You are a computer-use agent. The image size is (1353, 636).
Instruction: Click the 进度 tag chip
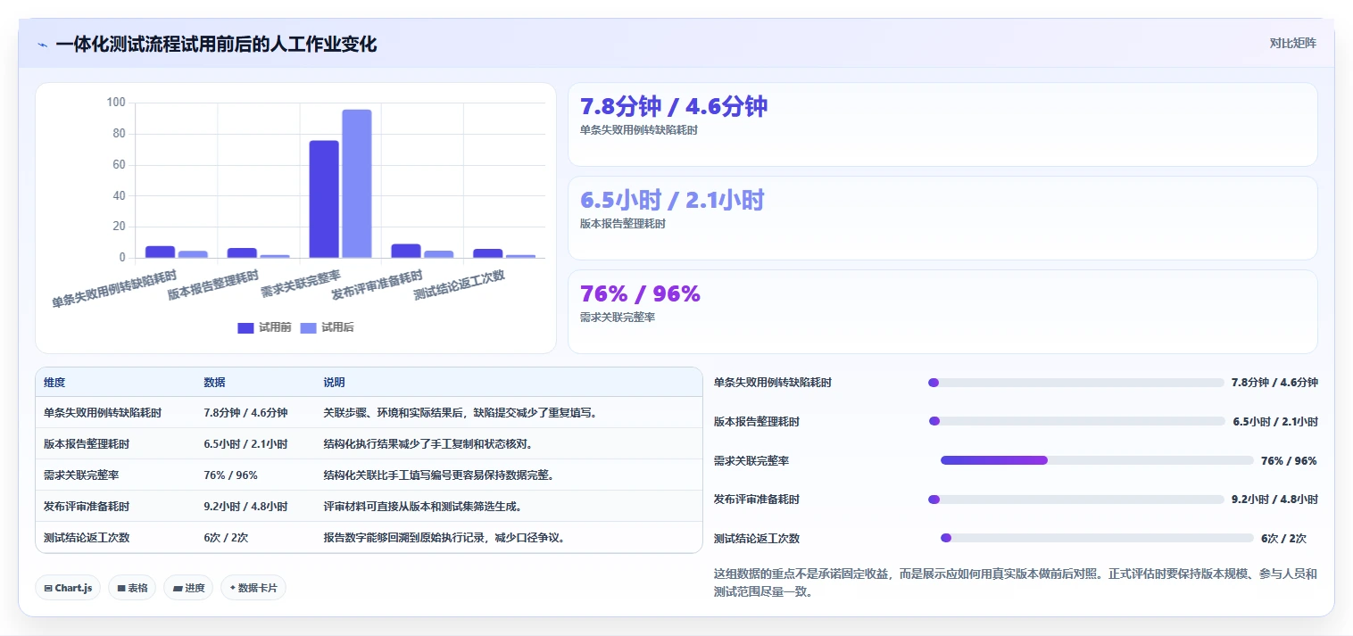[188, 588]
